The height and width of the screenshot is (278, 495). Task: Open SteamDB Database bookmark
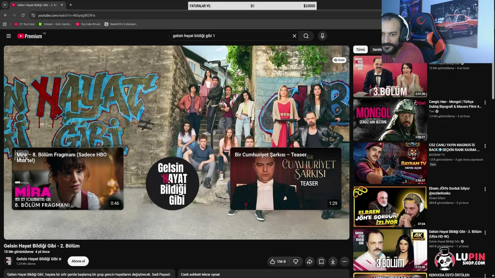pos(121,24)
